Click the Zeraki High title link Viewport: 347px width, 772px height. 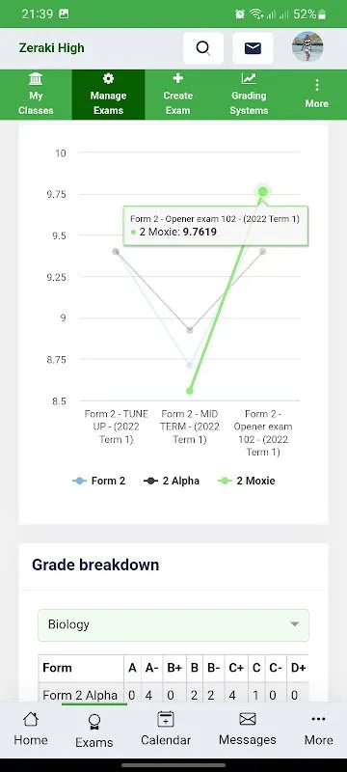pos(52,47)
